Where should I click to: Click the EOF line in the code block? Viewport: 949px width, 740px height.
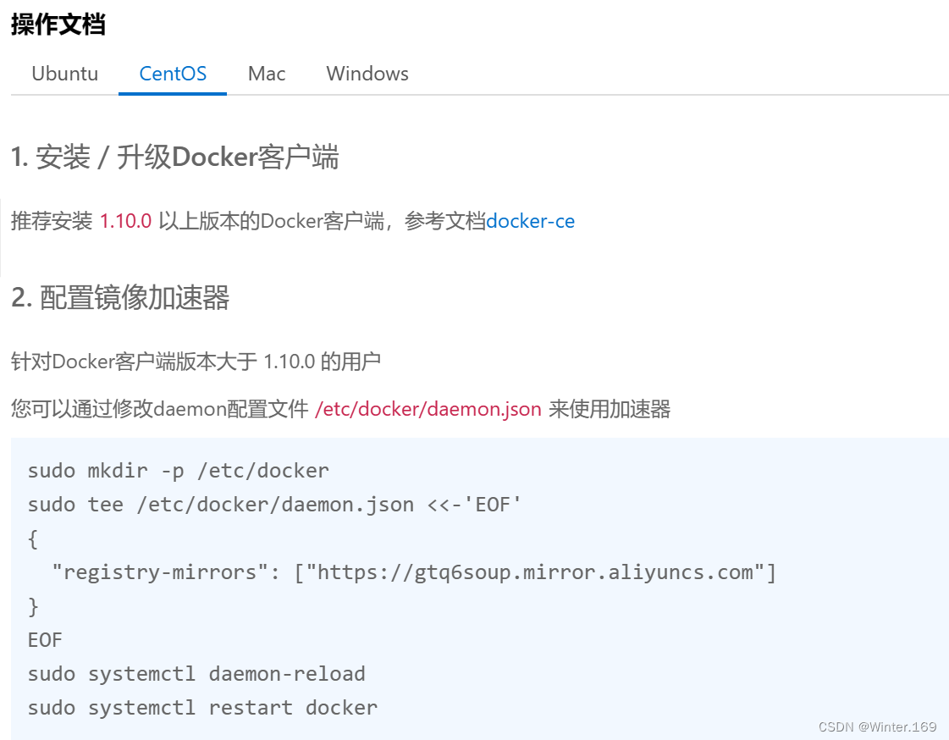(x=44, y=639)
